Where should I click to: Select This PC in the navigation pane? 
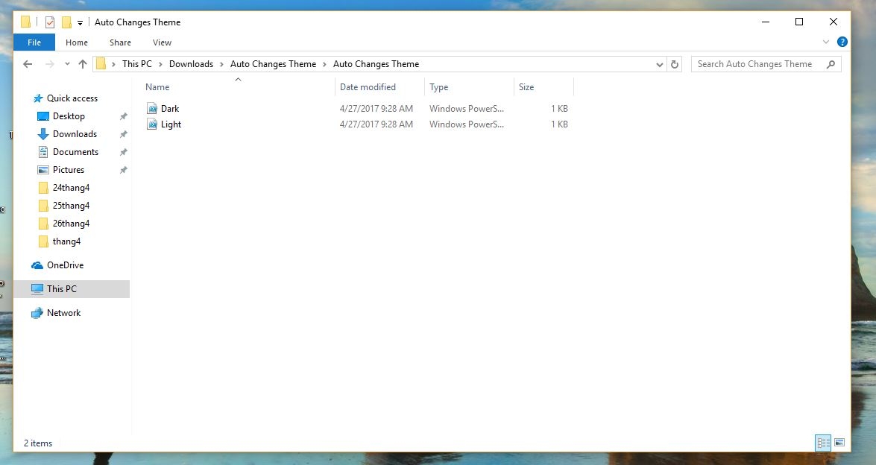72,288
